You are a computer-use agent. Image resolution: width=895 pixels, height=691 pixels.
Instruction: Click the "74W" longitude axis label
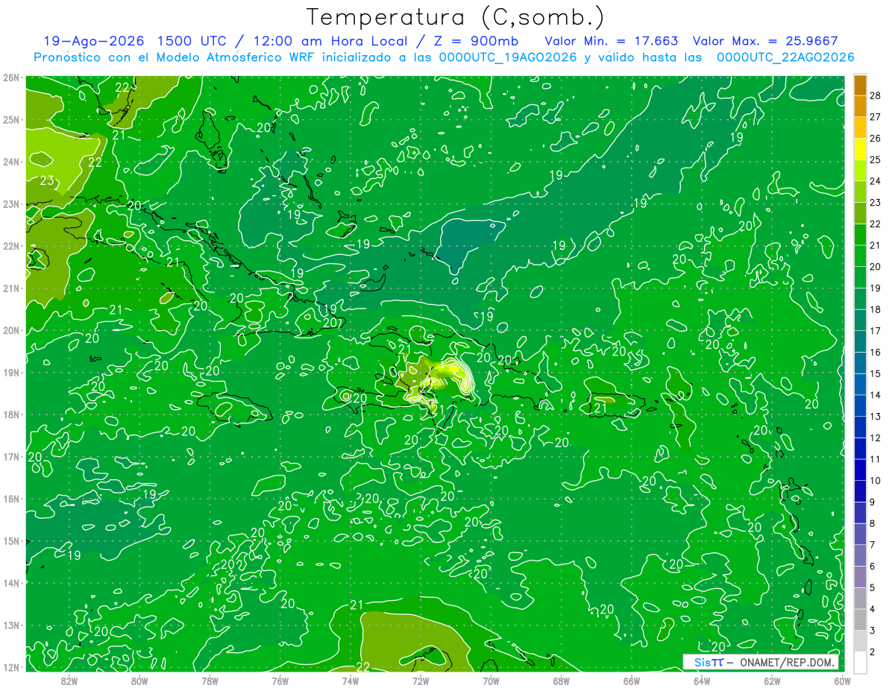tap(351, 680)
